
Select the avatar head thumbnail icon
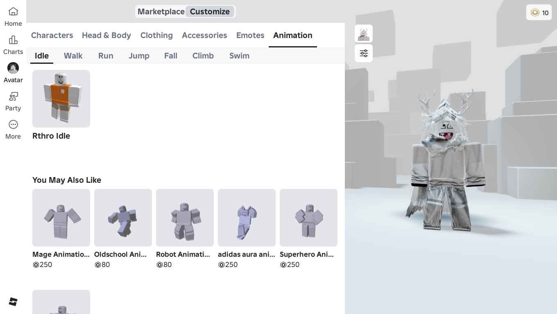click(364, 34)
